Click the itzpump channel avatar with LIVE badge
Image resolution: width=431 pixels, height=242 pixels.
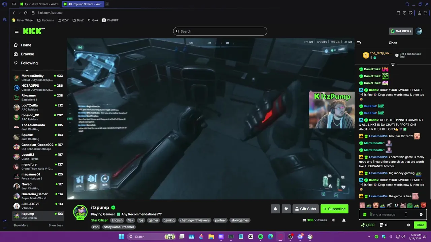[x=80, y=212]
